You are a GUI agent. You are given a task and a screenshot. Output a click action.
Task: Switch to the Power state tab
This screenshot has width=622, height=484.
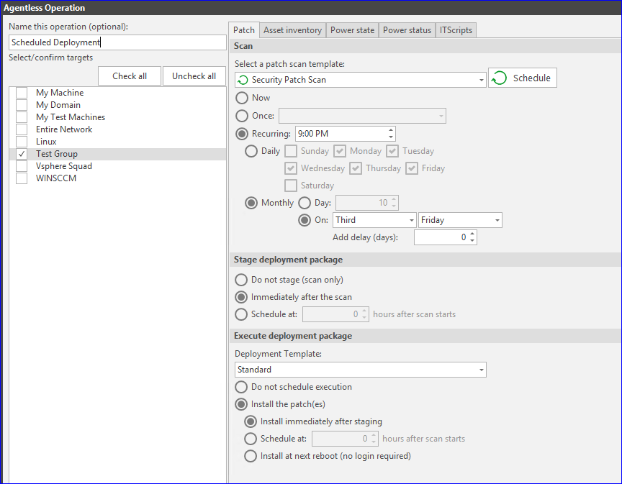pos(352,30)
